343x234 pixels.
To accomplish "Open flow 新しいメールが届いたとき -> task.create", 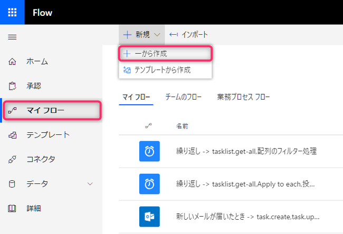I will 248,217.
